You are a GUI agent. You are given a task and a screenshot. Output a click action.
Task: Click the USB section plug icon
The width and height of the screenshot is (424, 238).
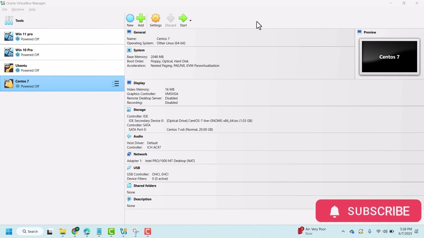pyautogui.click(x=129, y=168)
